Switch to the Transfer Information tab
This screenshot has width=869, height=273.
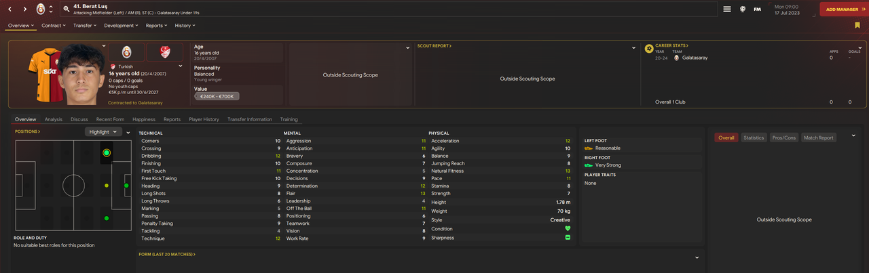(x=250, y=119)
